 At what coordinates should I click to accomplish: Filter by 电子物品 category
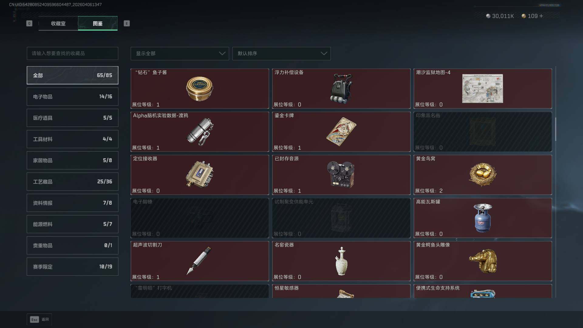click(x=73, y=97)
